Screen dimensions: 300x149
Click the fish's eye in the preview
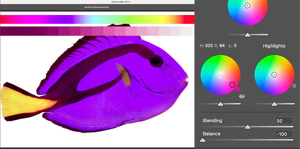(x=156, y=61)
